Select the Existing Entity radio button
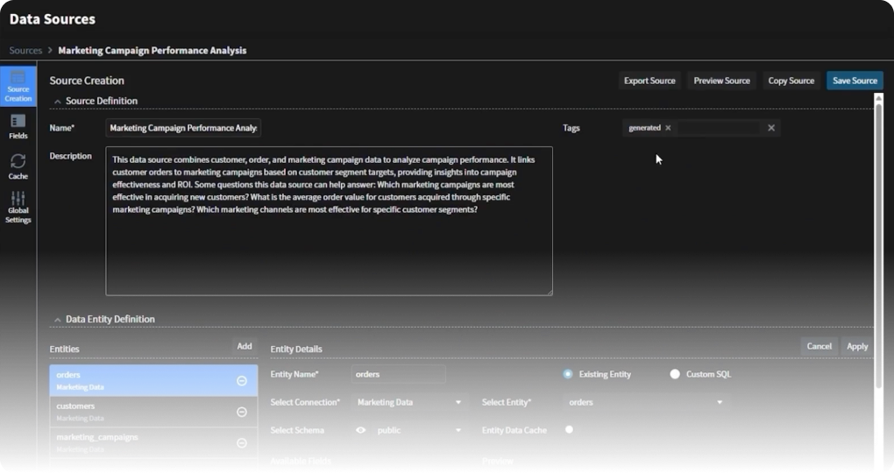Screen dimensions: 894x473 tap(568, 374)
